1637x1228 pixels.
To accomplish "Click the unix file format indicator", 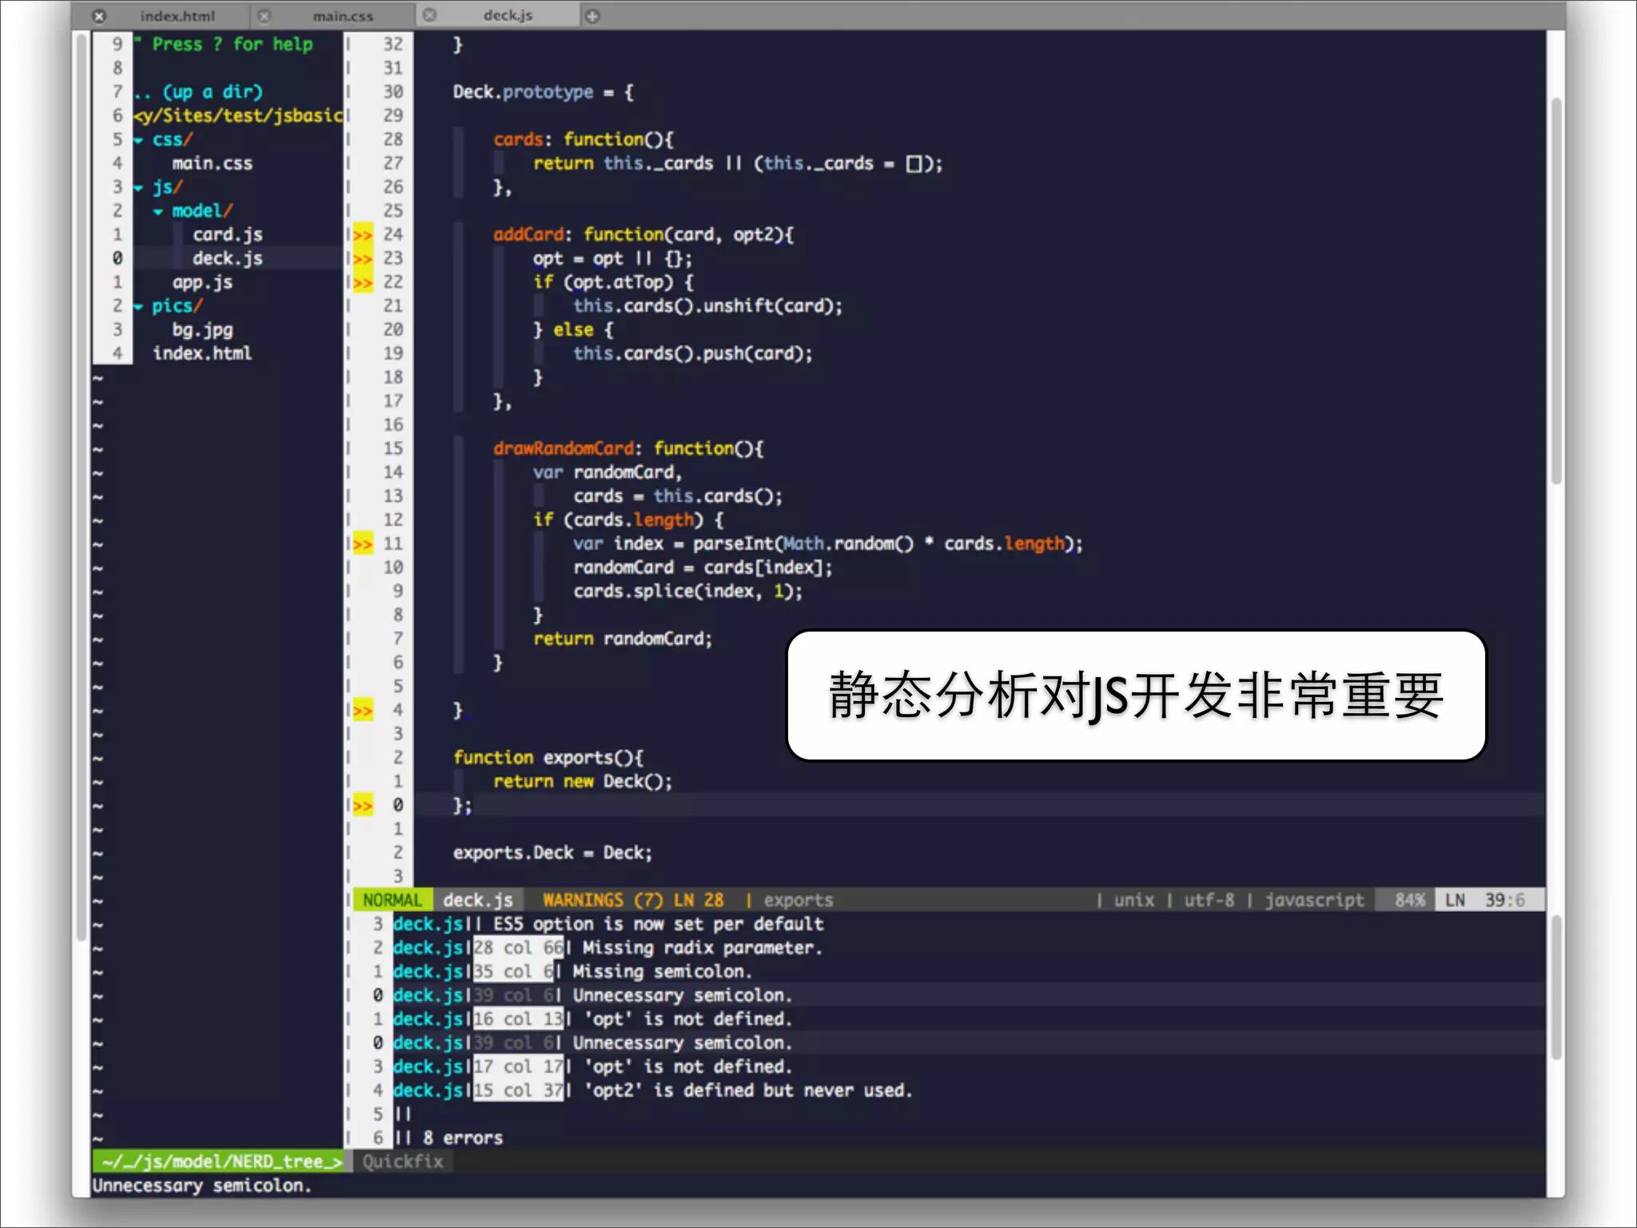I will 1134,900.
